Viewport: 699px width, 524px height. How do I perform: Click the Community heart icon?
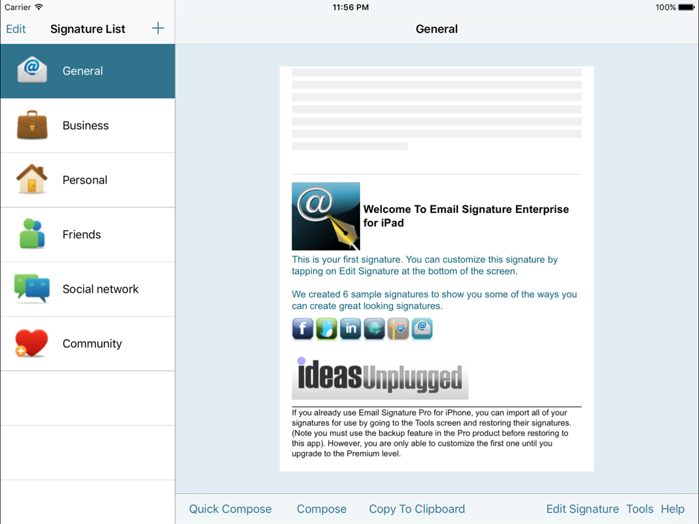31,343
